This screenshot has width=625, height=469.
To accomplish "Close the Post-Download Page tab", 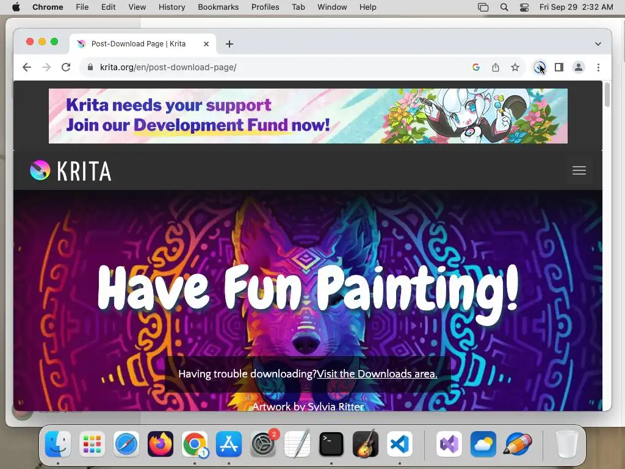I will pyautogui.click(x=206, y=44).
